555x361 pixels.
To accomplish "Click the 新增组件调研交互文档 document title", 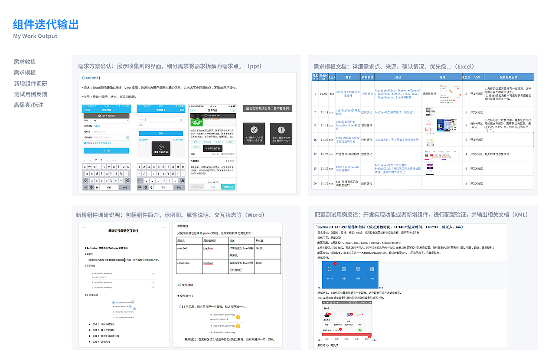I will (123, 230).
